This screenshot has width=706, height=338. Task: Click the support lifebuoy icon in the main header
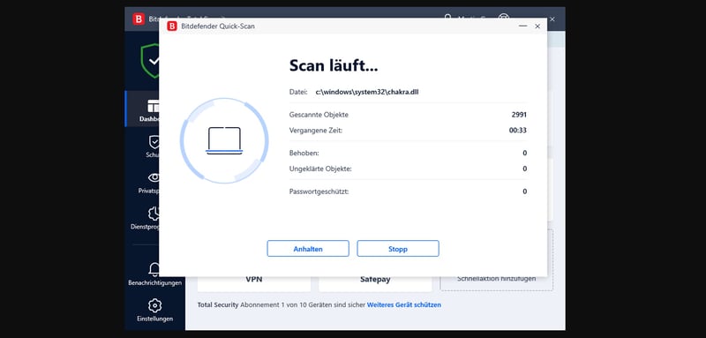pos(503,18)
